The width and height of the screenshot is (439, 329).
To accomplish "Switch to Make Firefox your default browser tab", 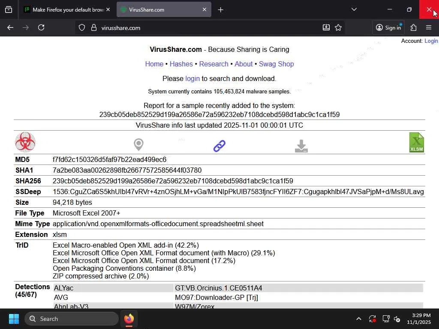I will (66, 9).
